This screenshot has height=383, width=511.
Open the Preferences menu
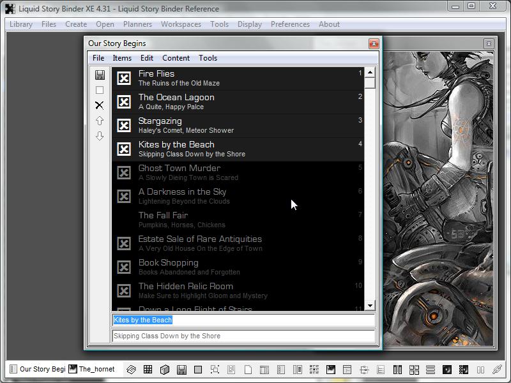tap(290, 24)
